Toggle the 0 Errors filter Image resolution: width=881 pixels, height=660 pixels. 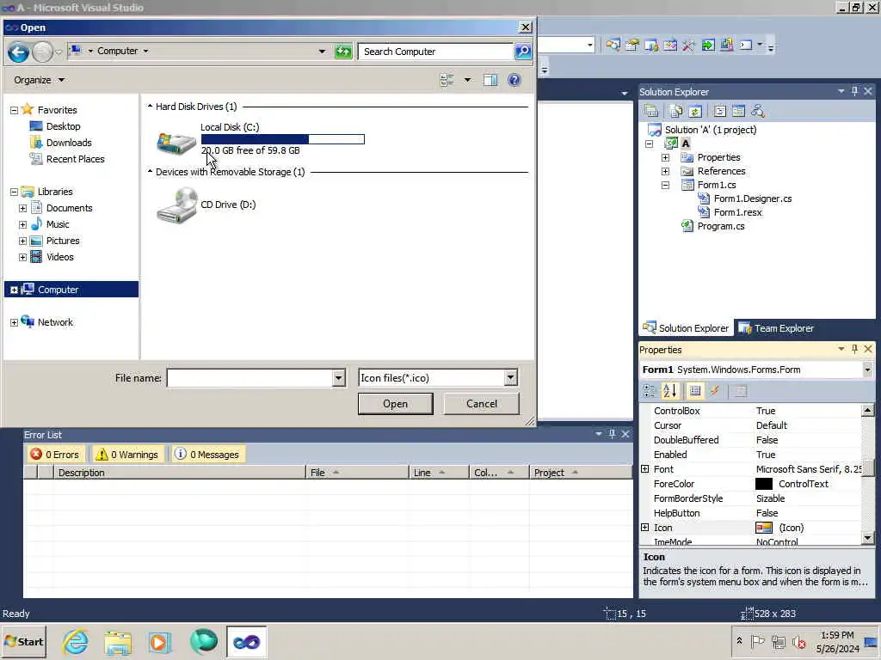click(55, 454)
